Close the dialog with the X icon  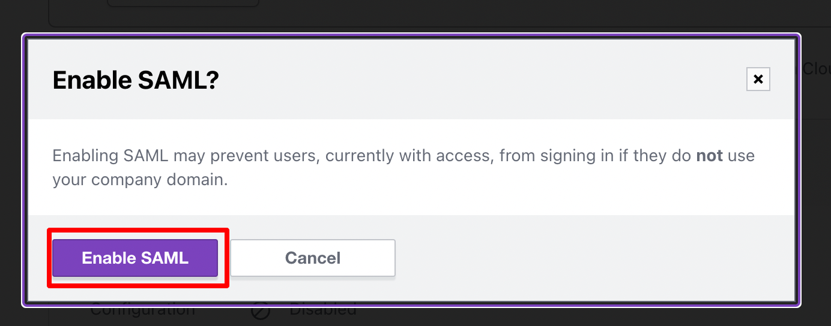(758, 79)
